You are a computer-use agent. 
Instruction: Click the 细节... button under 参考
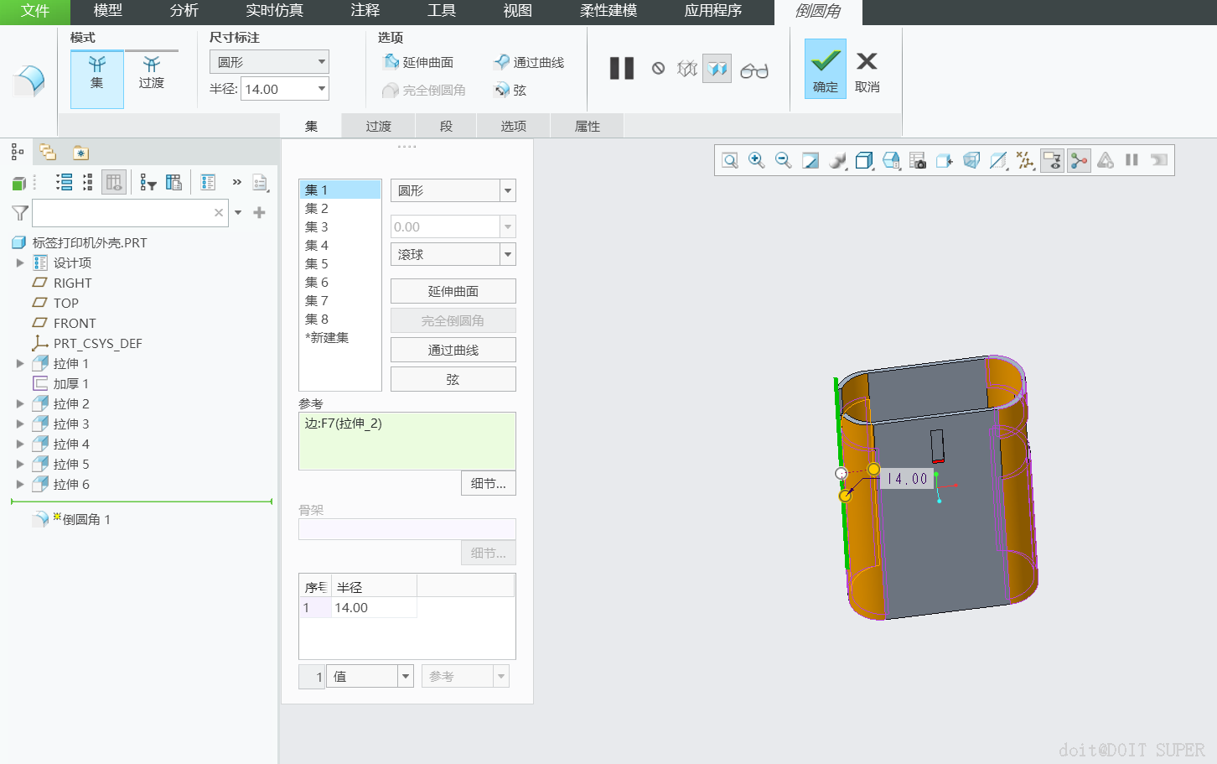tap(488, 483)
